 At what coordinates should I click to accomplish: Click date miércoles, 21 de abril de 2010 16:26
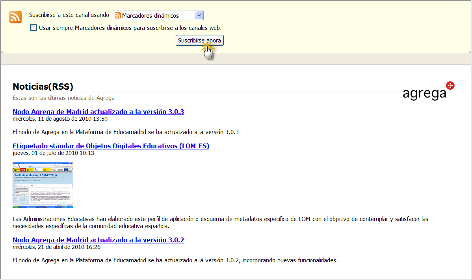(57, 247)
